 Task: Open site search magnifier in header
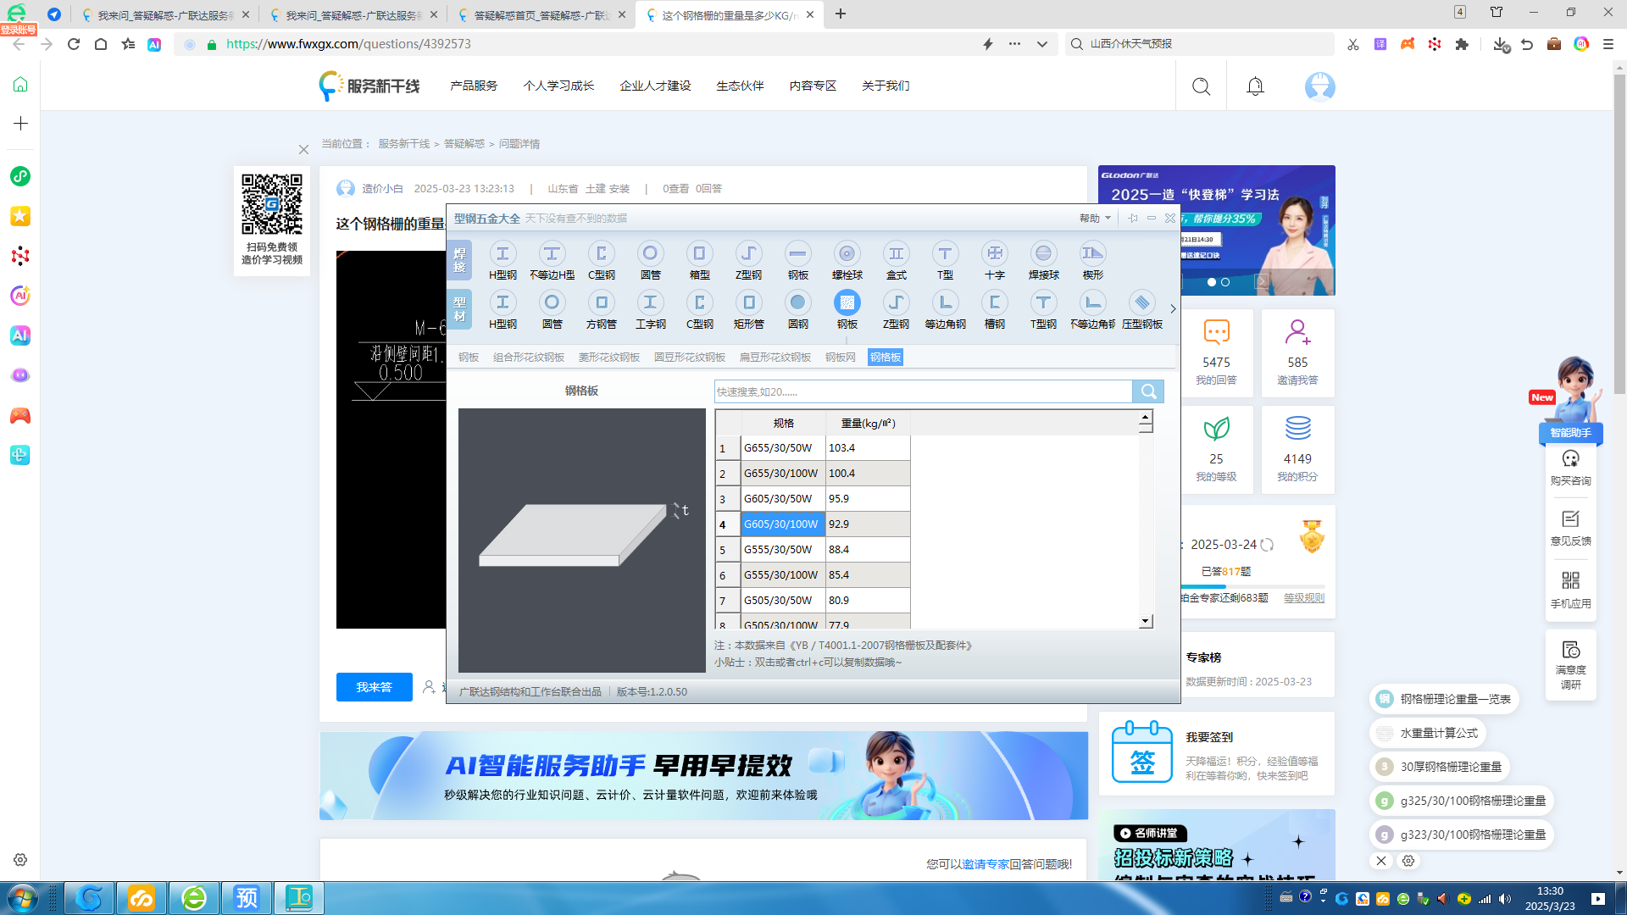click(1201, 86)
